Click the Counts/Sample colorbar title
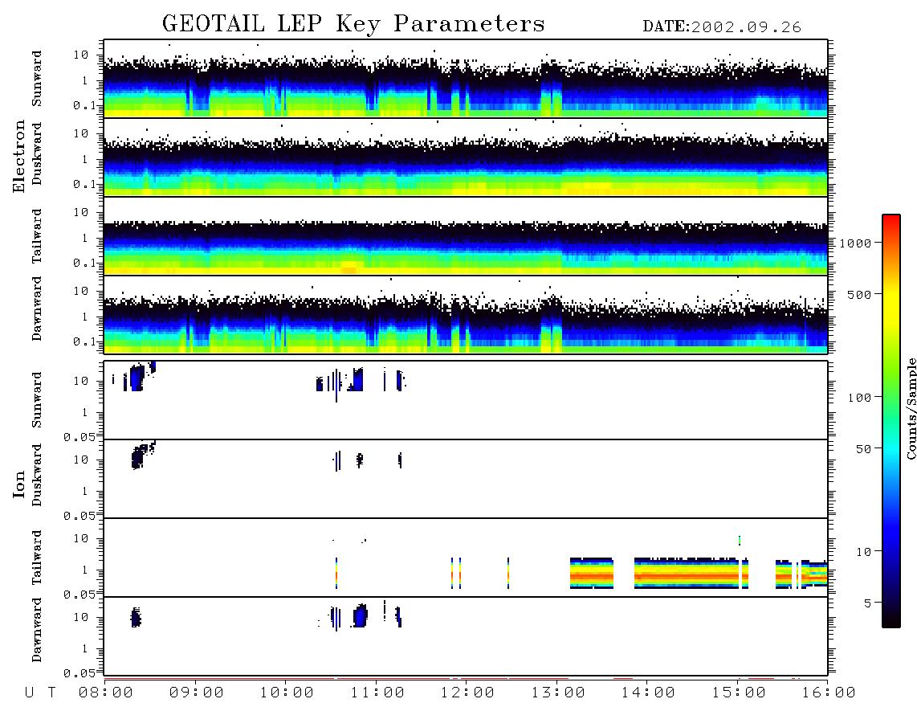 click(911, 408)
